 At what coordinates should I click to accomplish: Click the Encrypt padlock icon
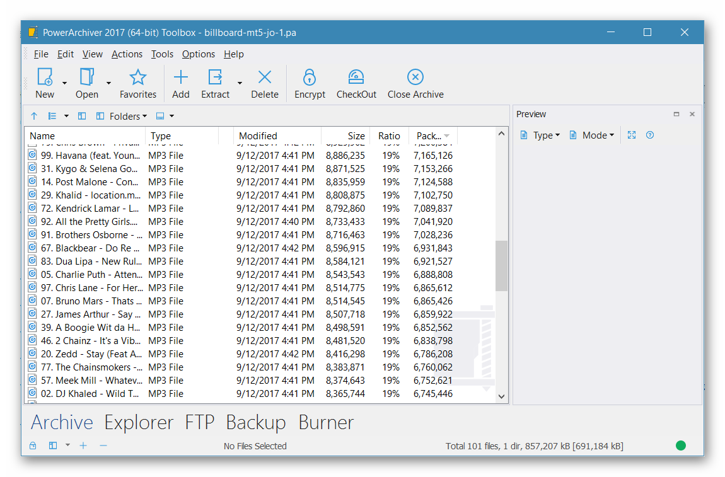[310, 77]
